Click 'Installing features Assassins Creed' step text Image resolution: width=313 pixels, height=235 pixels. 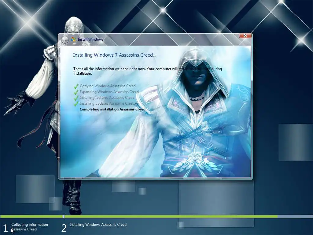coord(107,98)
